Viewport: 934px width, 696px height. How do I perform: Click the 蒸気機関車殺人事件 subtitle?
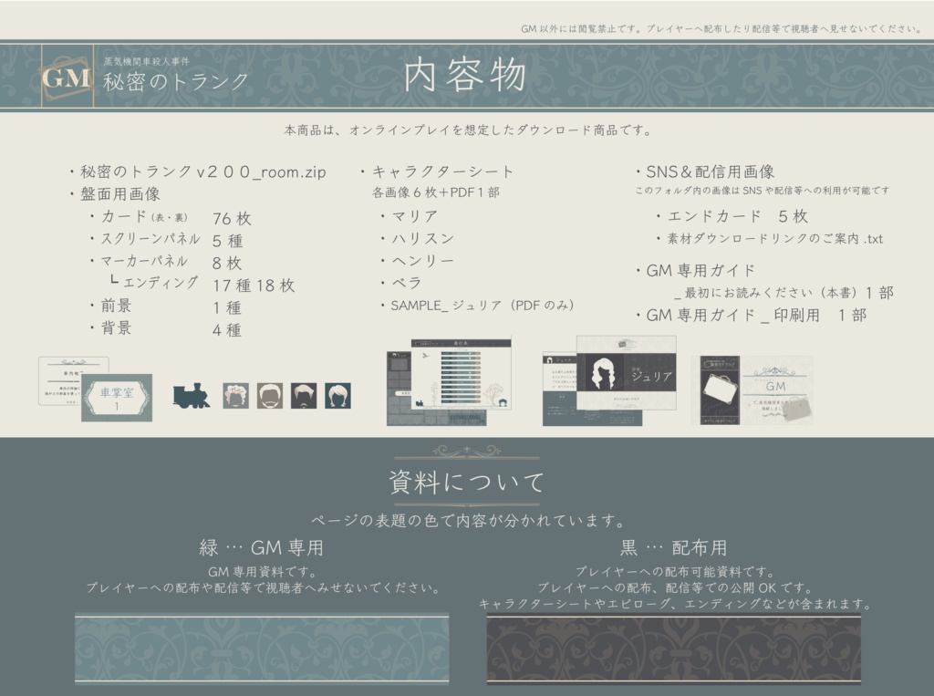[147, 61]
